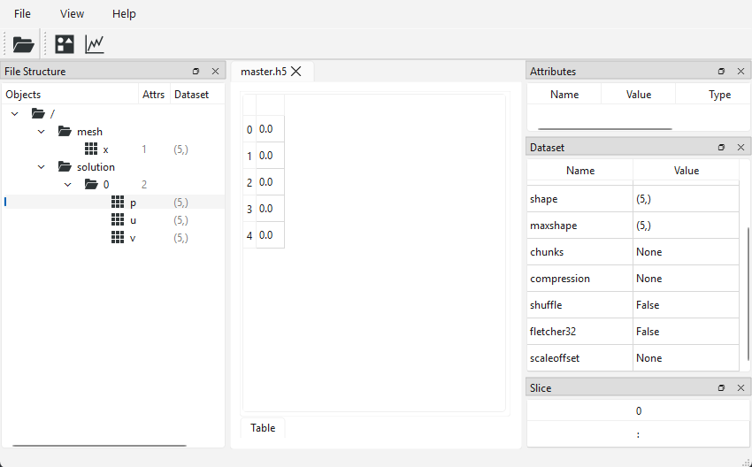Add a plot view using the line chart icon

[95, 44]
